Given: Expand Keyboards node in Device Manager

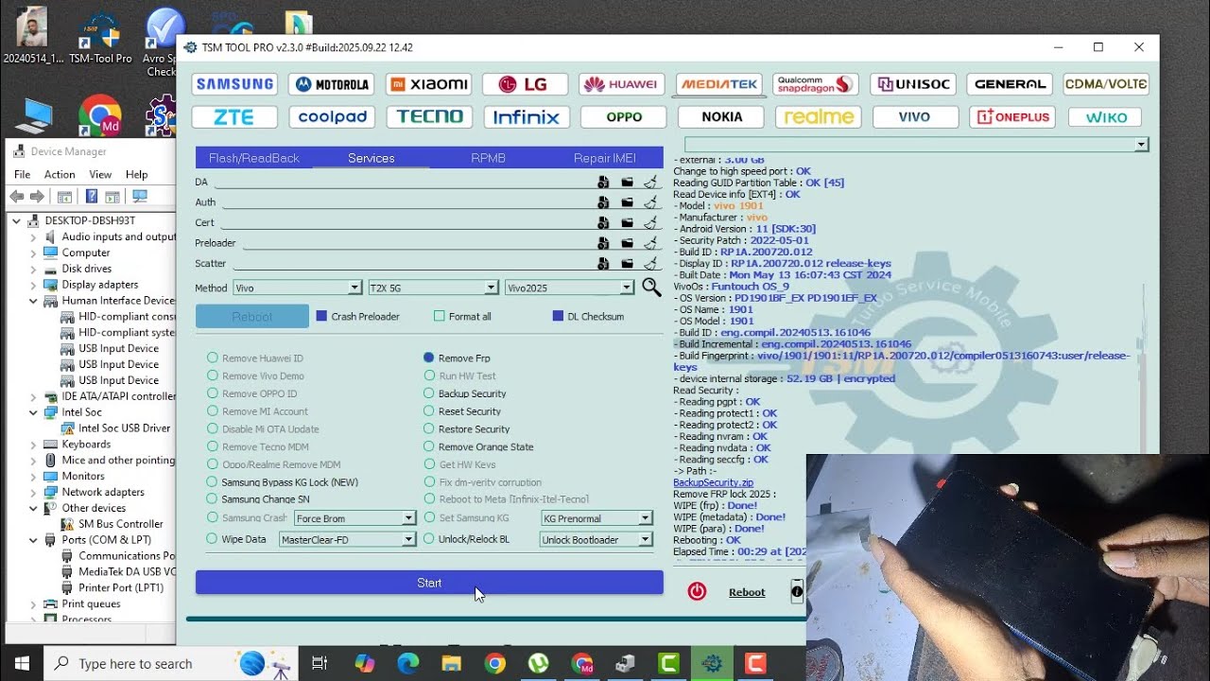Looking at the screenshot, I should coord(33,444).
